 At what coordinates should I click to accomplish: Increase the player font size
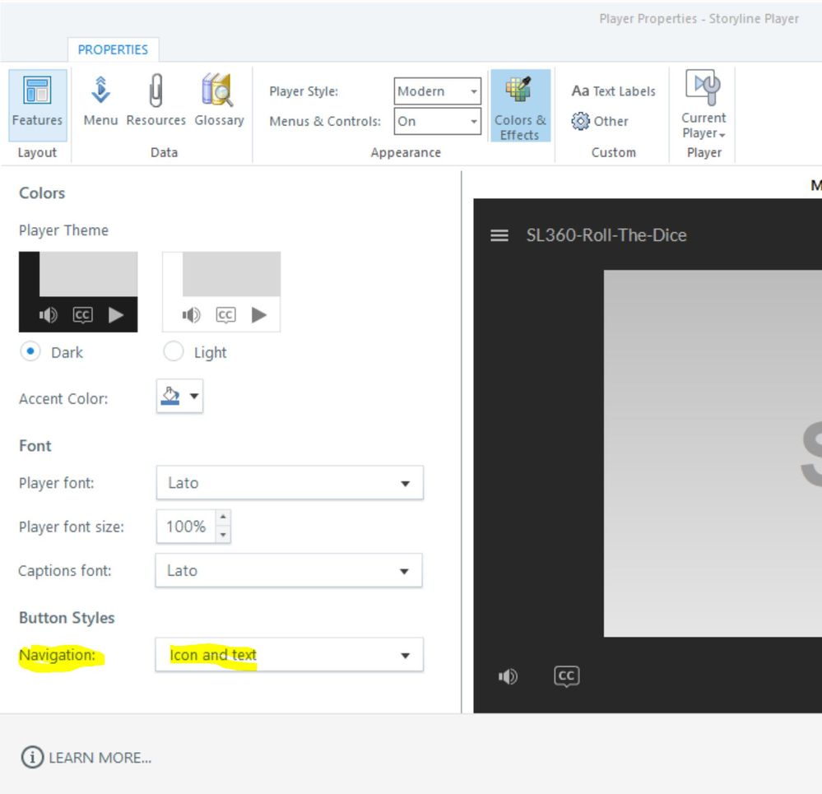(x=223, y=518)
